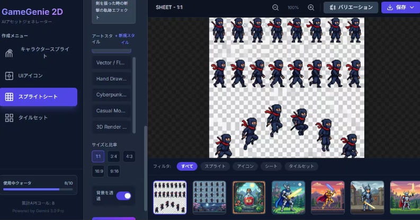Open the red potion bottle thumbnail

pos(249,198)
